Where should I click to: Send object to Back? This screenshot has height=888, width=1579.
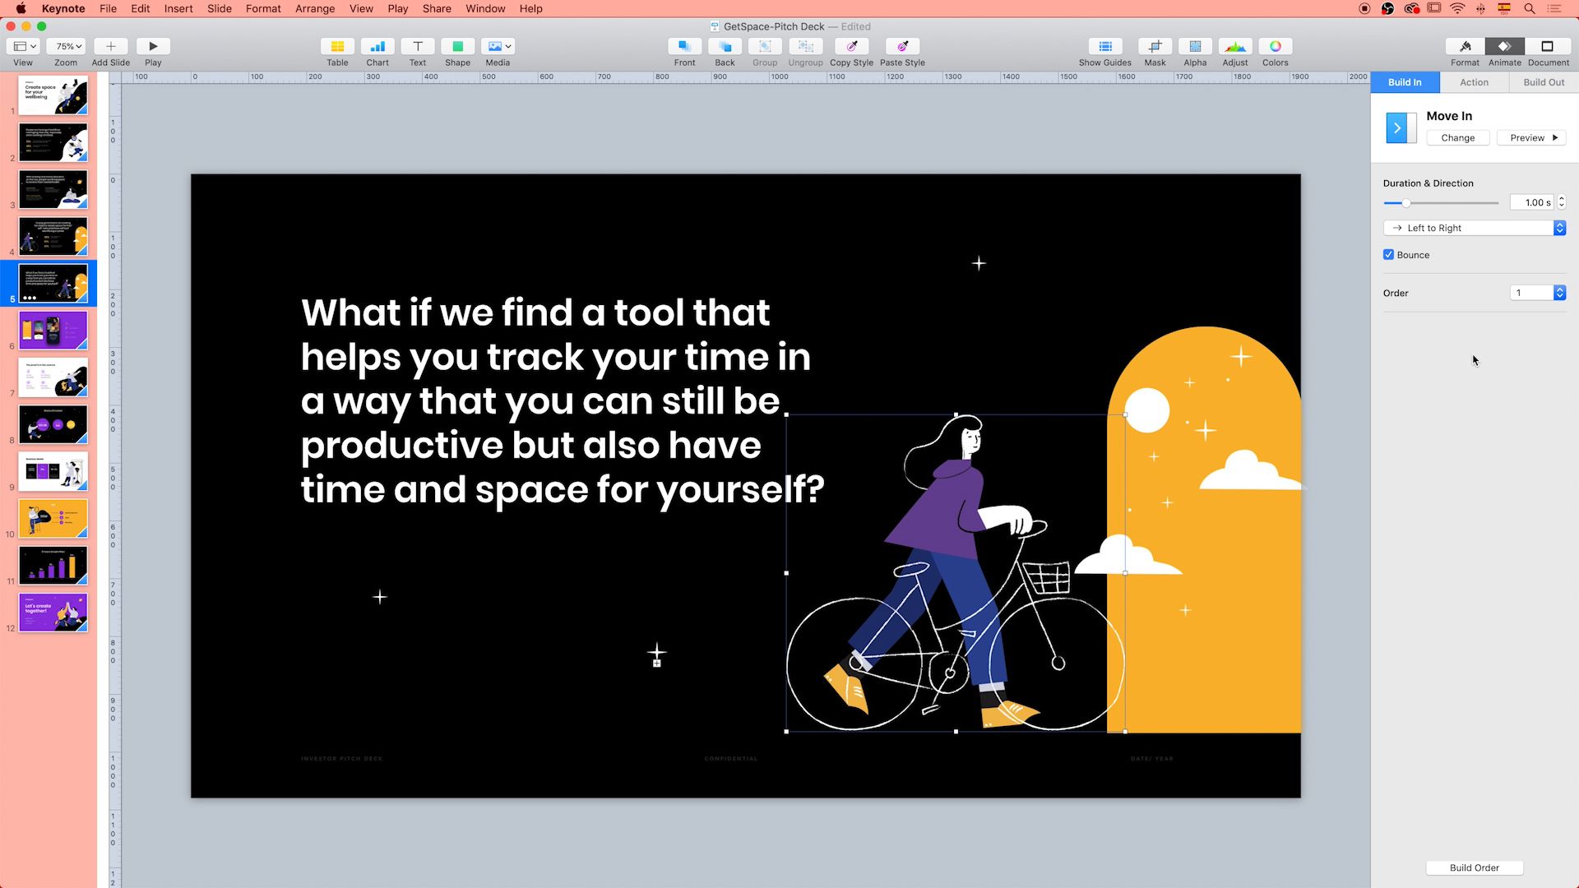[725, 47]
